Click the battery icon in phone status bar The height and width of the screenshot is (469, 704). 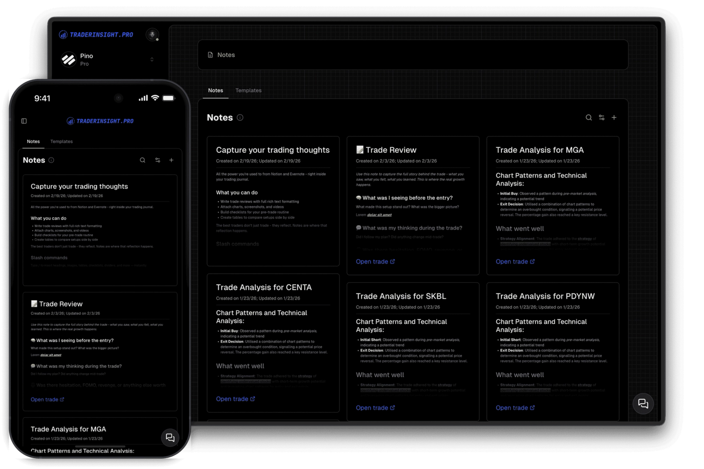coord(168,98)
